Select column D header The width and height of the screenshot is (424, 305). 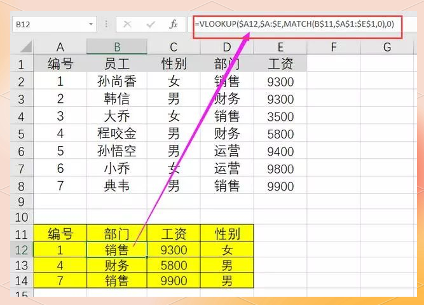click(x=227, y=47)
